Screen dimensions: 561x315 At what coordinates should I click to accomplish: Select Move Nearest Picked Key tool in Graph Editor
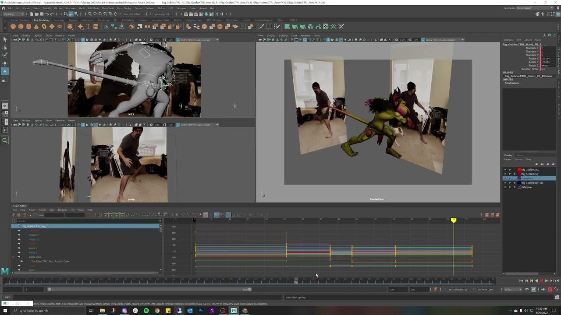pyautogui.click(x=14, y=215)
